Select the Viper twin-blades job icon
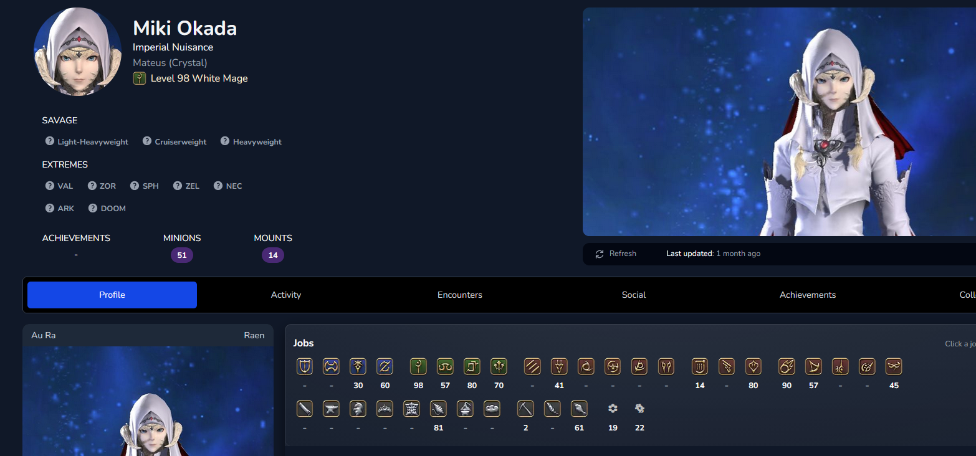This screenshot has width=976, height=456. (x=666, y=366)
